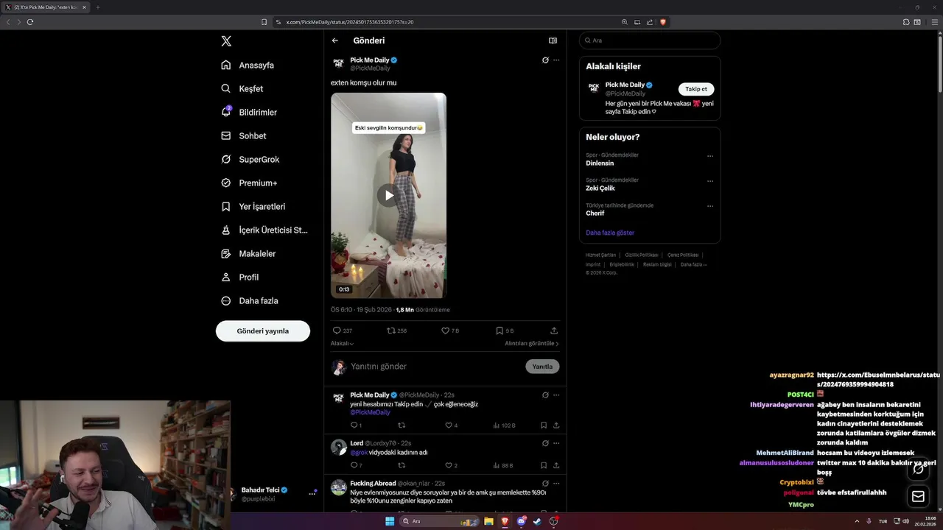Repost via the icon showing 256
This screenshot has height=530, width=943.
click(397, 331)
